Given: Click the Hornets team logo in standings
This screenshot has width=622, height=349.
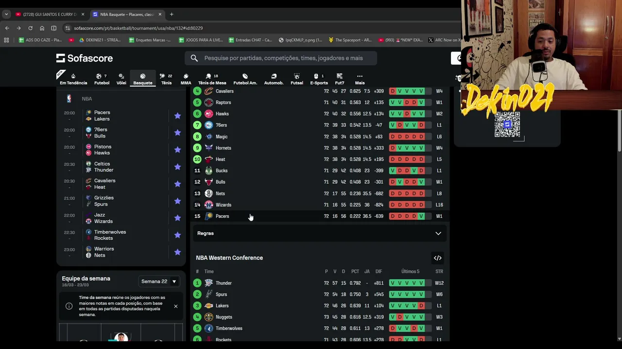Looking at the screenshot, I should click(209, 148).
